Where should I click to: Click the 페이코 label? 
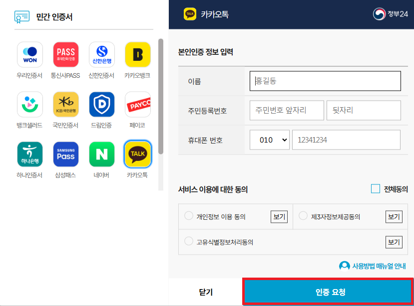coord(137,125)
